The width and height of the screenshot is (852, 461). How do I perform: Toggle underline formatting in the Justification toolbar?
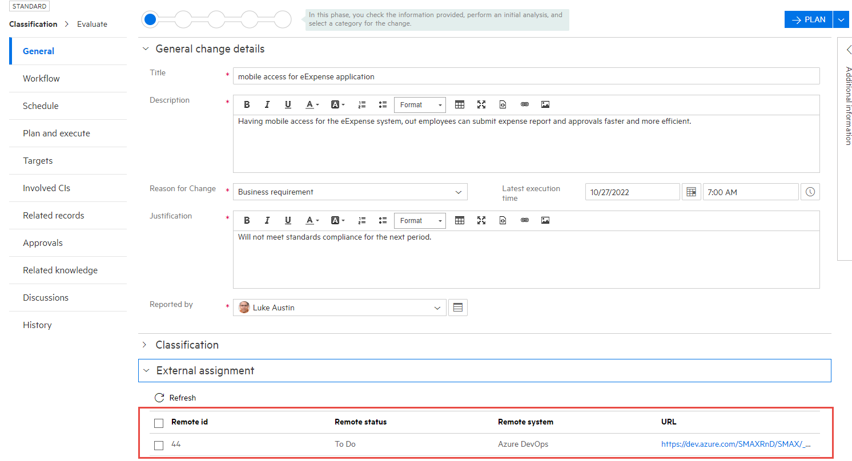(x=288, y=220)
